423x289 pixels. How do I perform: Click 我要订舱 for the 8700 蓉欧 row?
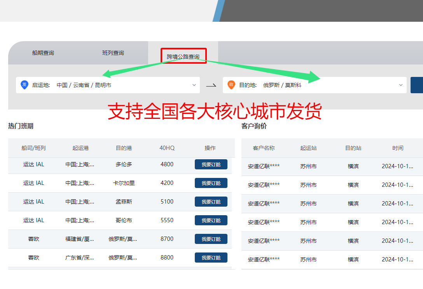click(211, 239)
